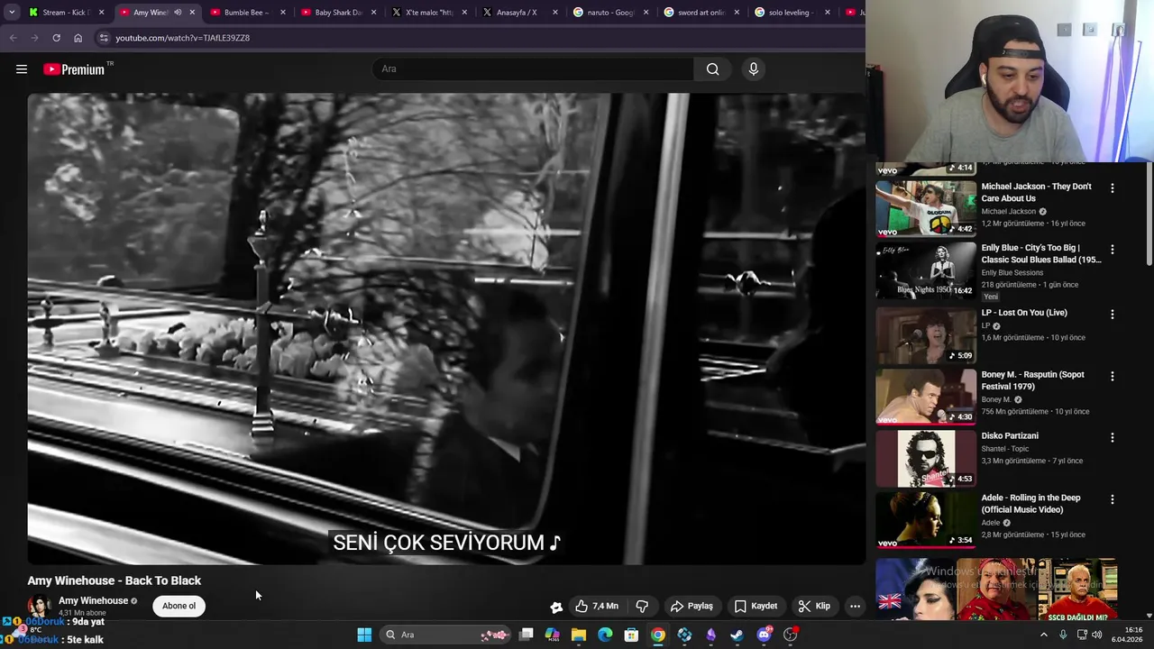Start voice search with the microphone icon
1154x649 pixels.
tap(754, 69)
